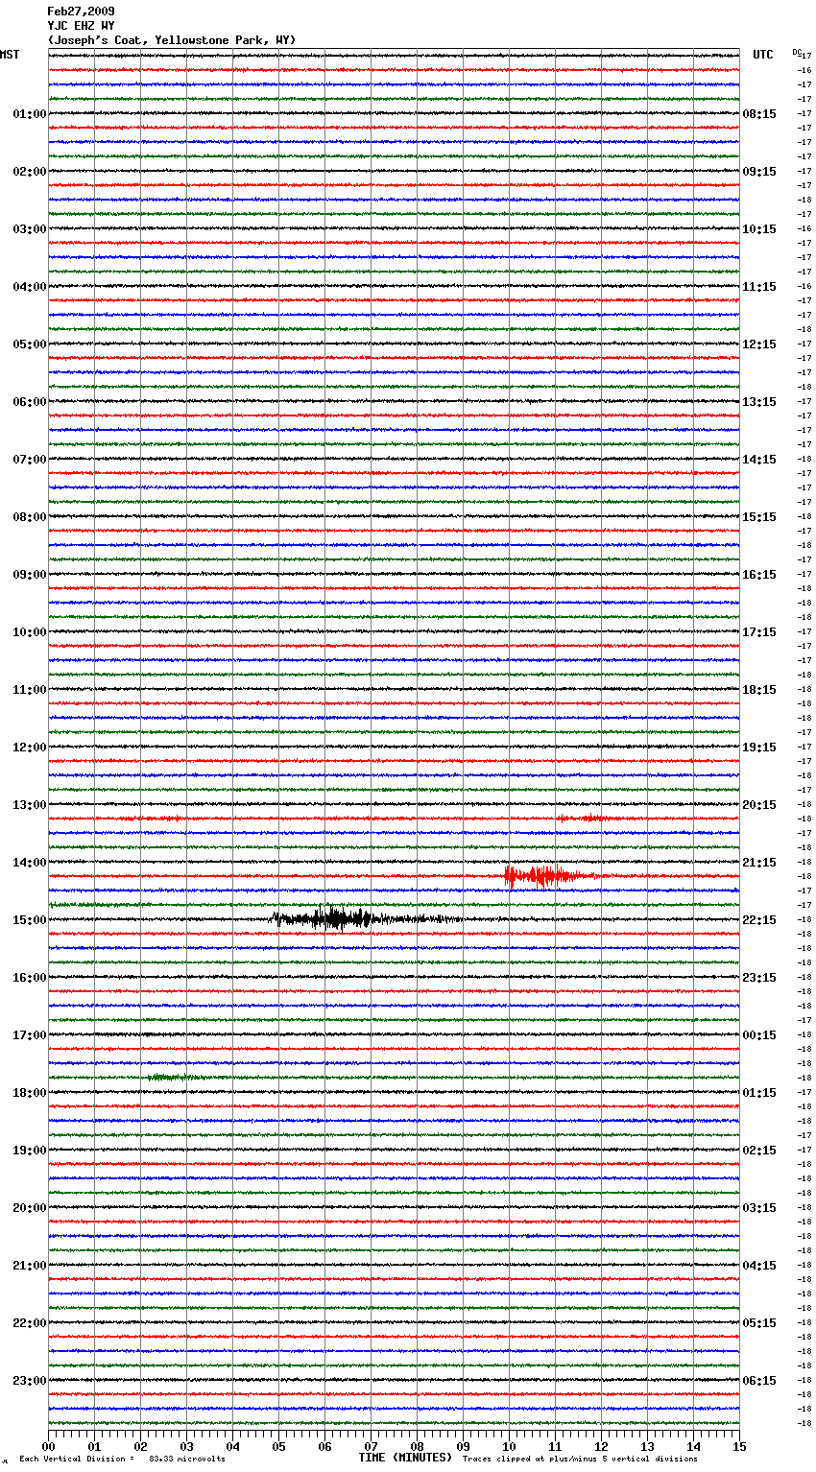The height and width of the screenshot is (1472, 816).
Task: Select the 03:00 MST time label
Action: point(30,229)
